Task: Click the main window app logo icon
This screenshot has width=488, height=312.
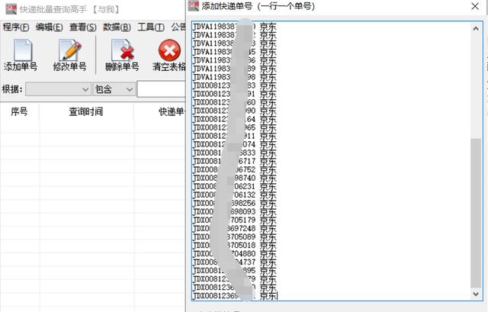Action: 11,9
